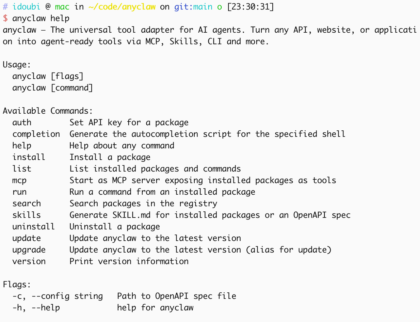The image size is (420, 322).
Task: Click the "auth" command name
Action: [22, 122]
